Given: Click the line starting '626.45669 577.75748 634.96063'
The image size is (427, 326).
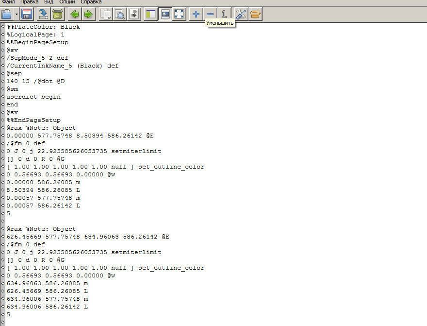Looking at the screenshot, I should [88, 237].
